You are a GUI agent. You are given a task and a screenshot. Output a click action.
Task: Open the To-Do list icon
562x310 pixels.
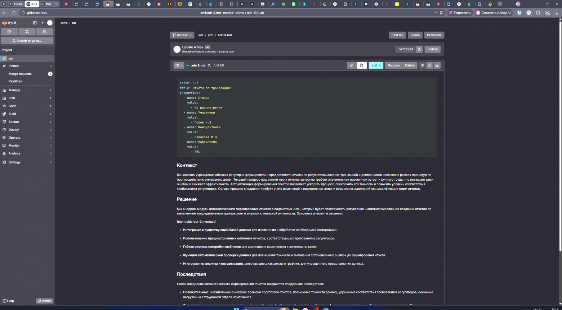click(45, 32)
